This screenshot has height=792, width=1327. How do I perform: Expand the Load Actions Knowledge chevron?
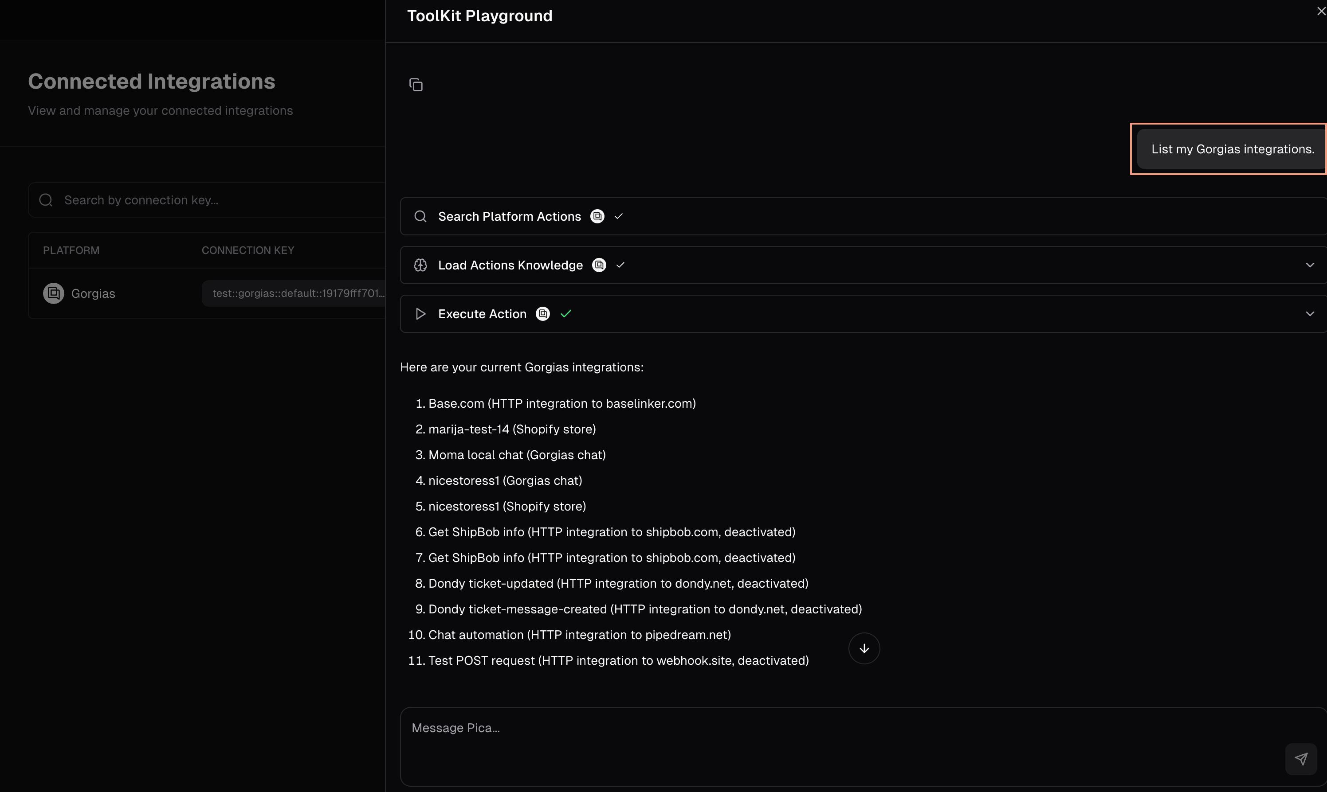pos(1309,265)
